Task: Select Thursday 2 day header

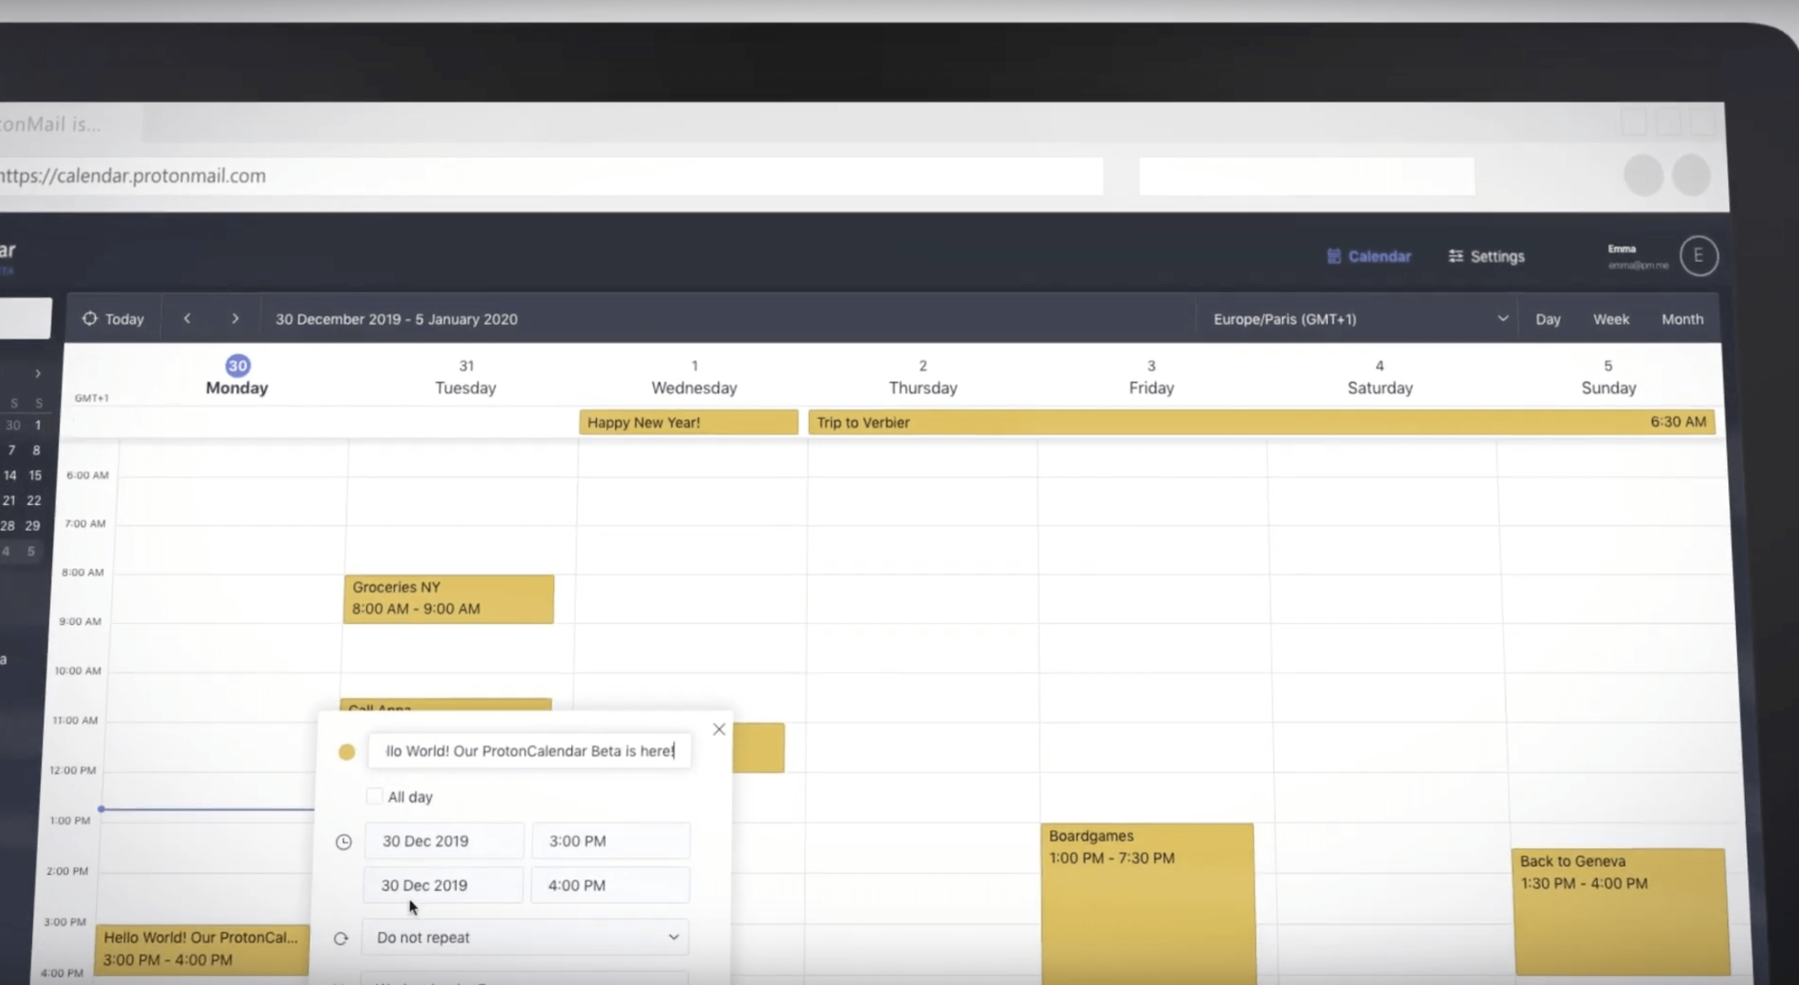Action: point(922,377)
